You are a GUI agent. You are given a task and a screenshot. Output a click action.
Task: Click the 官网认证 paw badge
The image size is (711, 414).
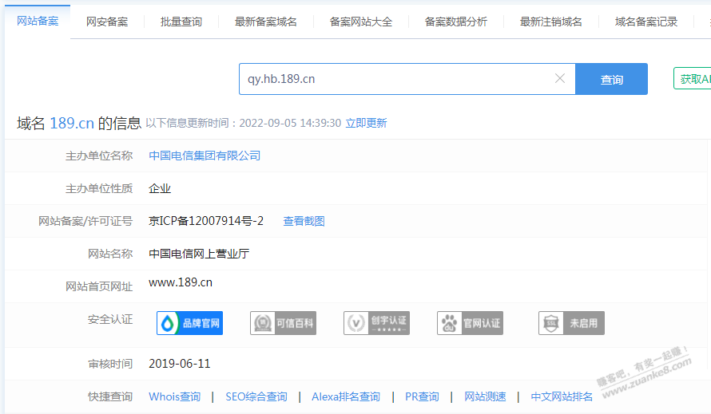click(470, 323)
